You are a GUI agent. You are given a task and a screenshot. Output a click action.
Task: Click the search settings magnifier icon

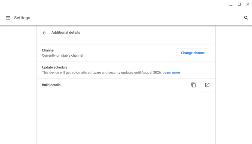tap(246, 18)
